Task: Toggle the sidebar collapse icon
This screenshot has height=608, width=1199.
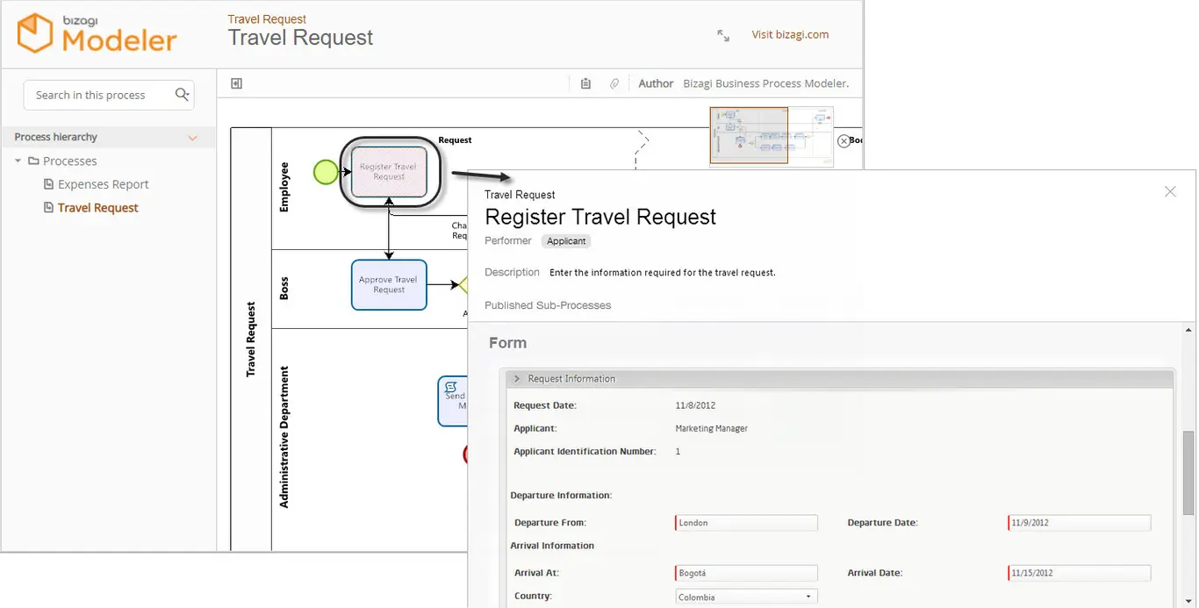Action: coord(236,83)
